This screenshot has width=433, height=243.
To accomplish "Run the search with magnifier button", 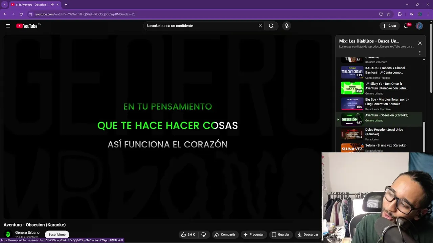I will point(271,26).
